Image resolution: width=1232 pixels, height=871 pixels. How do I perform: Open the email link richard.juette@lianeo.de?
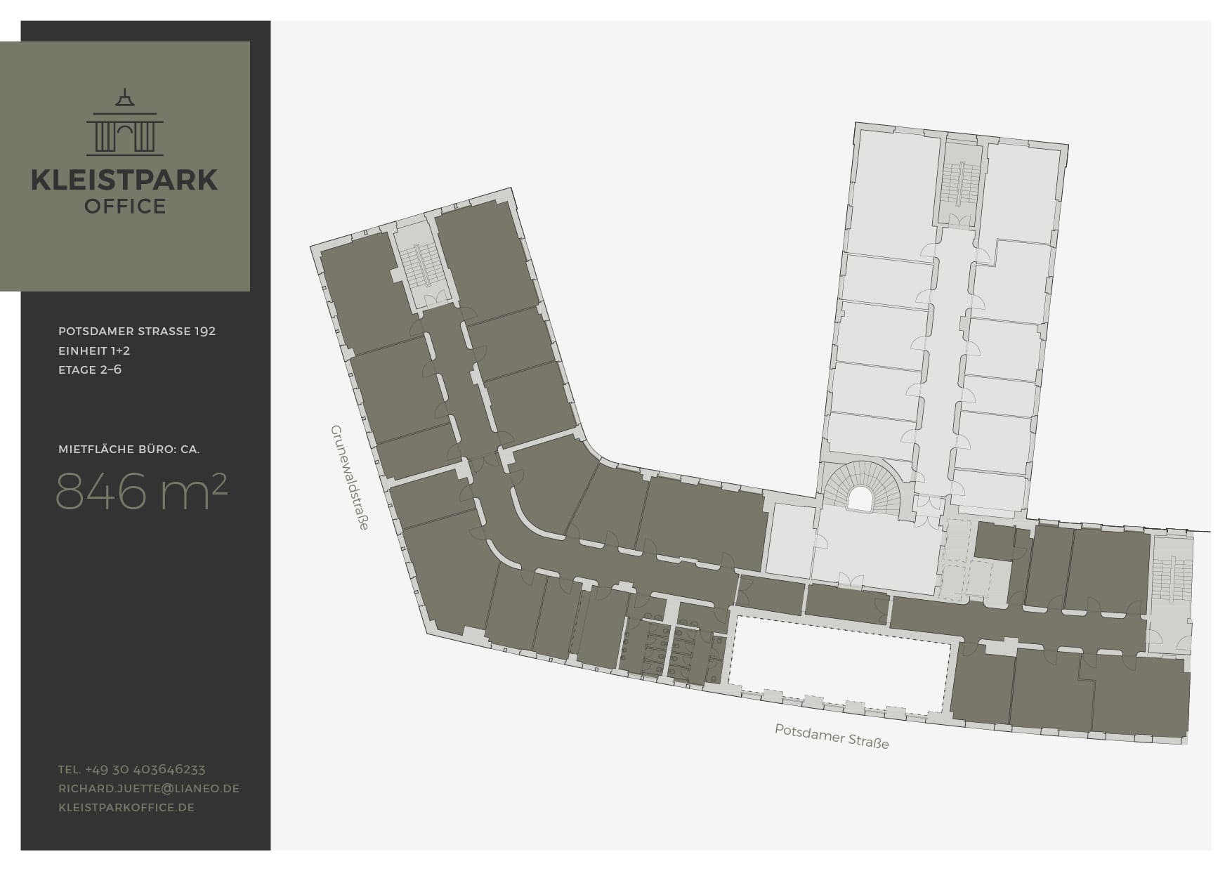pyautogui.click(x=148, y=788)
